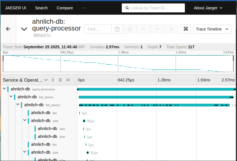The image size is (237, 161).
Task: Collapse the trace header chevron
Action: (24, 29)
